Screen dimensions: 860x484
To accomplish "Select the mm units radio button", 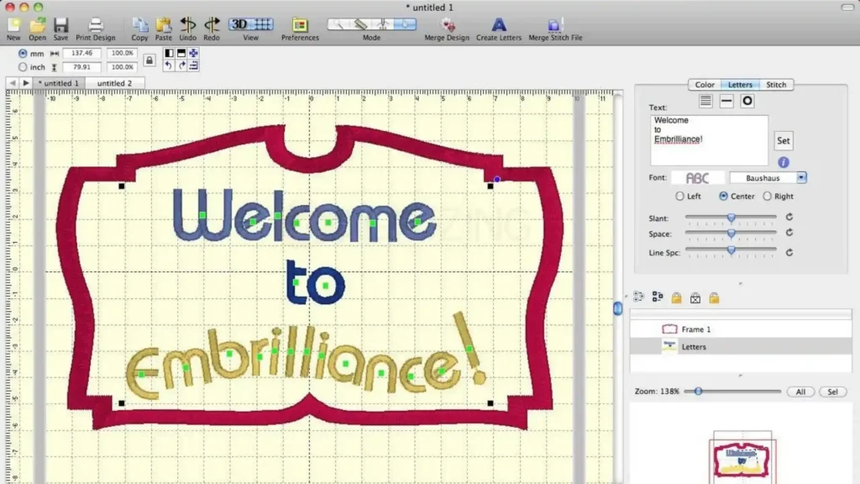I will click(23, 53).
